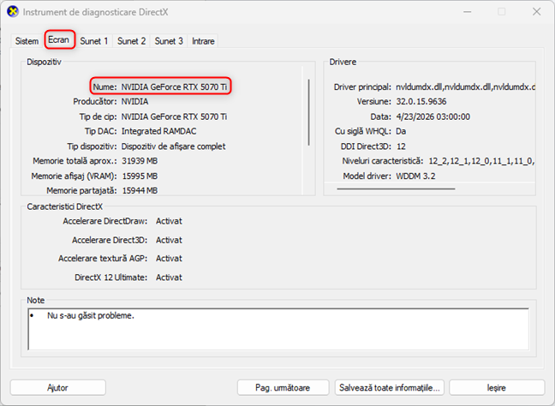This screenshot has width=555, height=406.
Task: Click the Producător value NVIDIA
Action: click(134, 102)
